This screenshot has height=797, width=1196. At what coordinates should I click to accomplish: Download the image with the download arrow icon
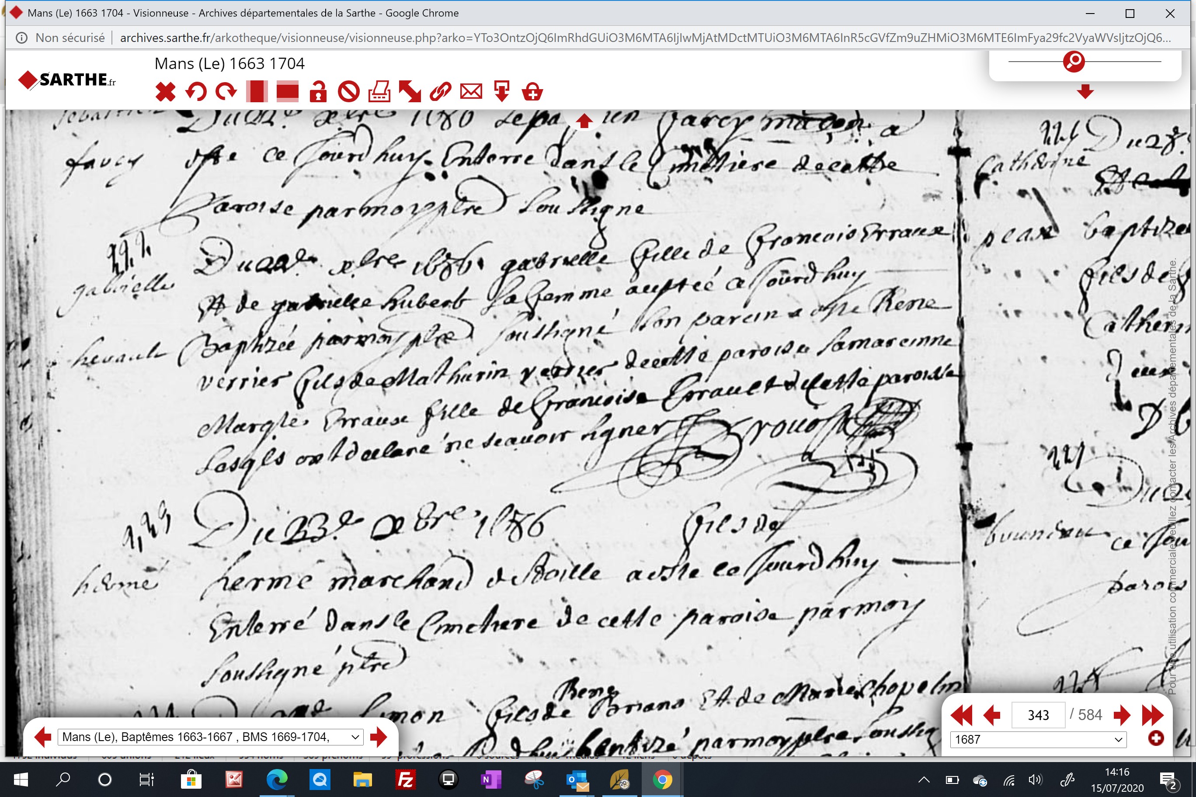pyautogui.click(x=502, y=92)
